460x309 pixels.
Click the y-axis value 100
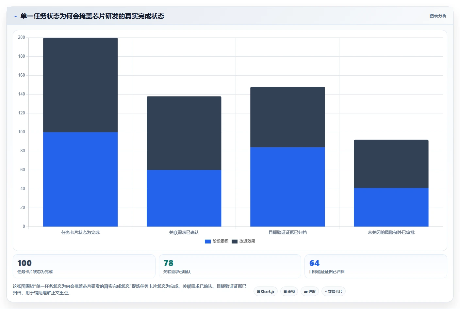coord(22,132)
